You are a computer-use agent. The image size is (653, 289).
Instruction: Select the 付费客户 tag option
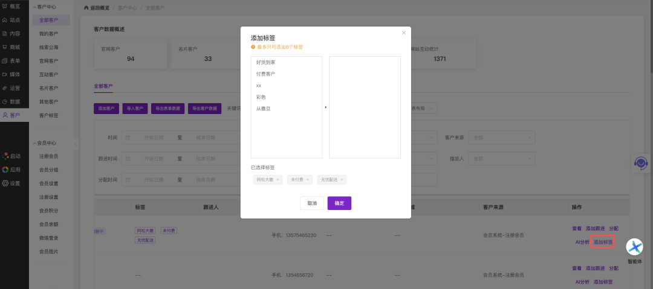tap(266, 74)
